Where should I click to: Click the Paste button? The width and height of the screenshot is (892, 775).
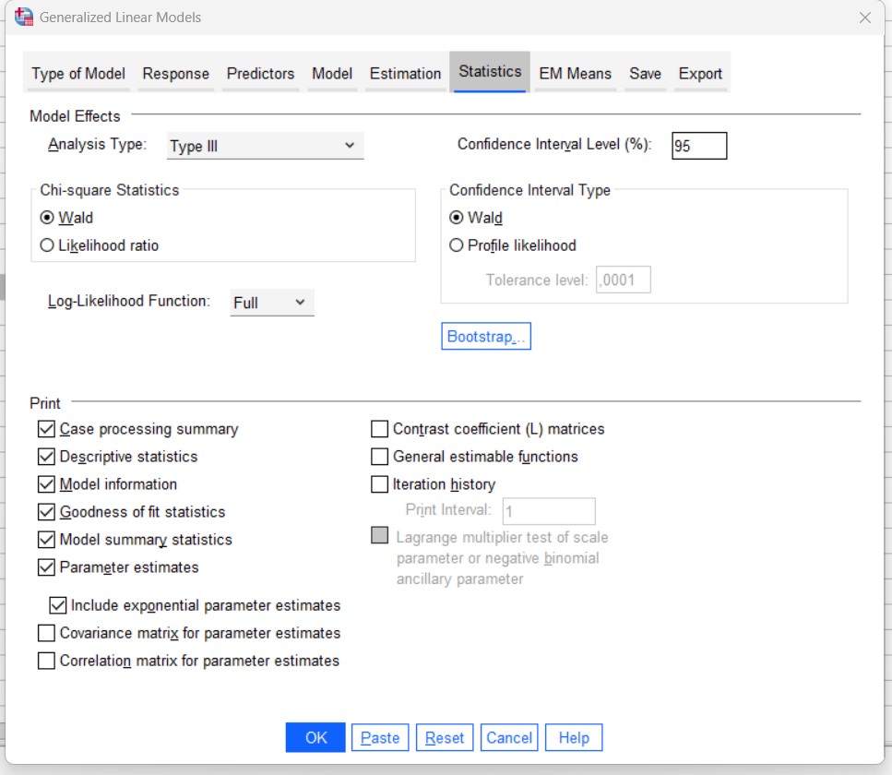pyautogui.click(x=380, y=738)
